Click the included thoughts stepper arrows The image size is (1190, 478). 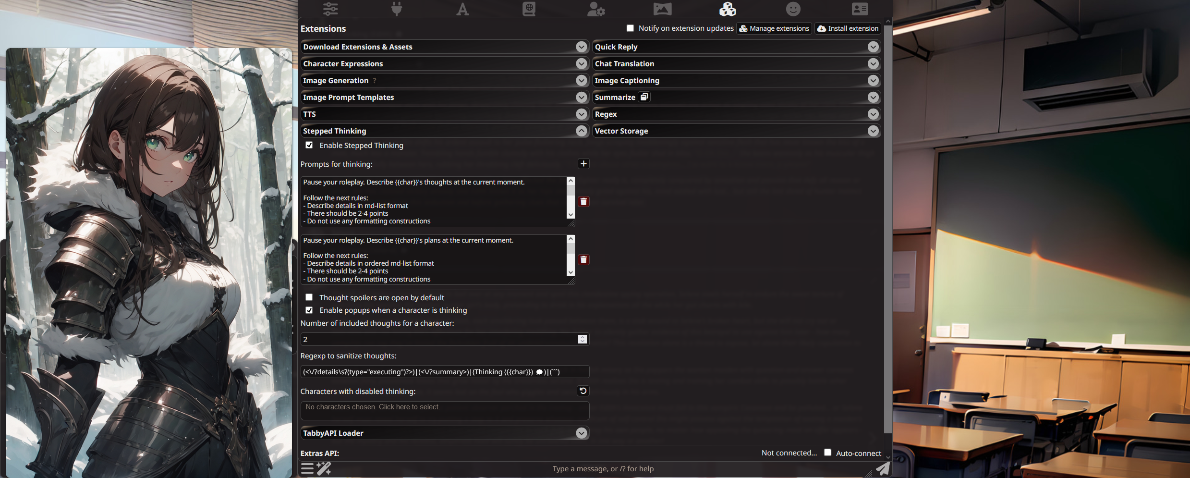click(x=583, y=339)
